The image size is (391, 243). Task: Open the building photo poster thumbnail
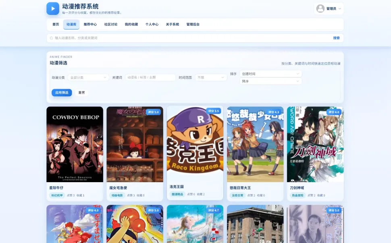click(255, 224)
